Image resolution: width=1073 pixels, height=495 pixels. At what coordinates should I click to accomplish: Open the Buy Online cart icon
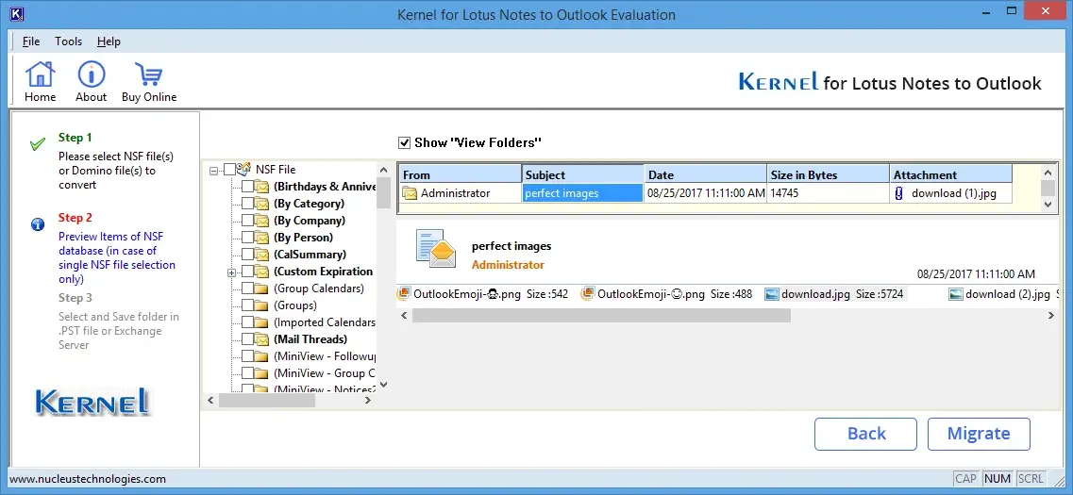148,74
